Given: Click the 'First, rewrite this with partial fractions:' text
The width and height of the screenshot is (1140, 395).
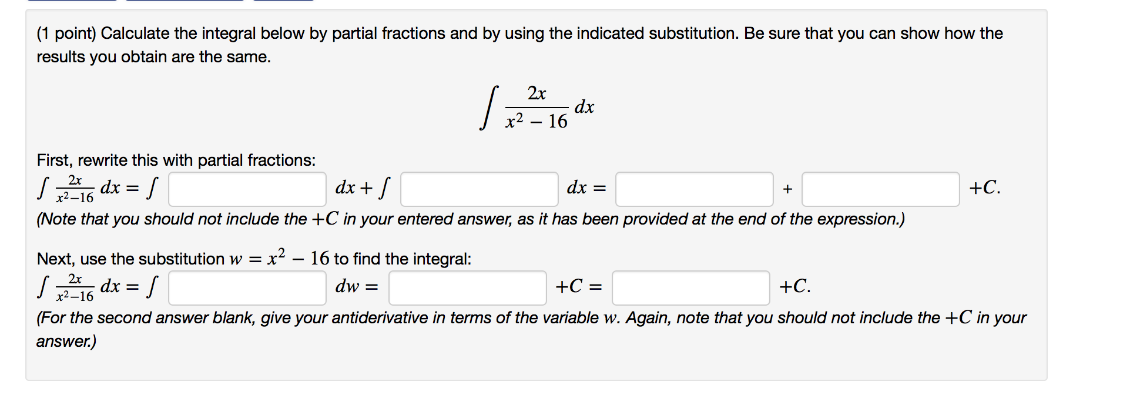Looking at the screenshot, I should [x=176, y=160].
